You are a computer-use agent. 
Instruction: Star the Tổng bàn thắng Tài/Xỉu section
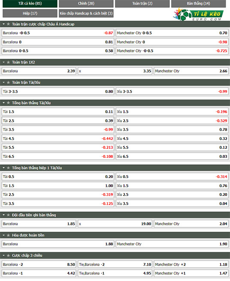pyautogui.click(x=8, y=103)
